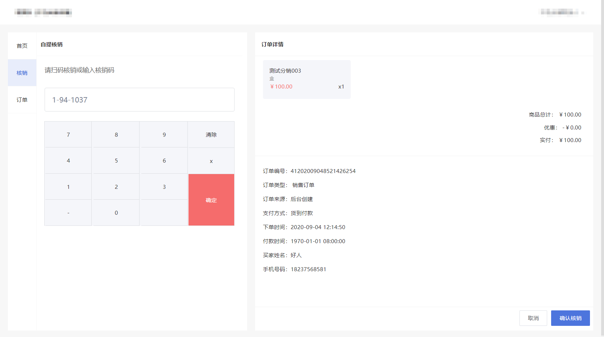Hit the 5 key on keypad
This screenshot has height=337, width=604.
[x=116, y=160]
